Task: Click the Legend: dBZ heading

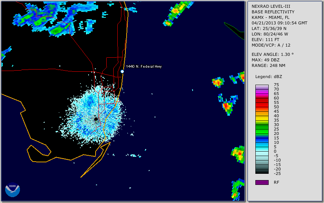Action: pos(269,77)
